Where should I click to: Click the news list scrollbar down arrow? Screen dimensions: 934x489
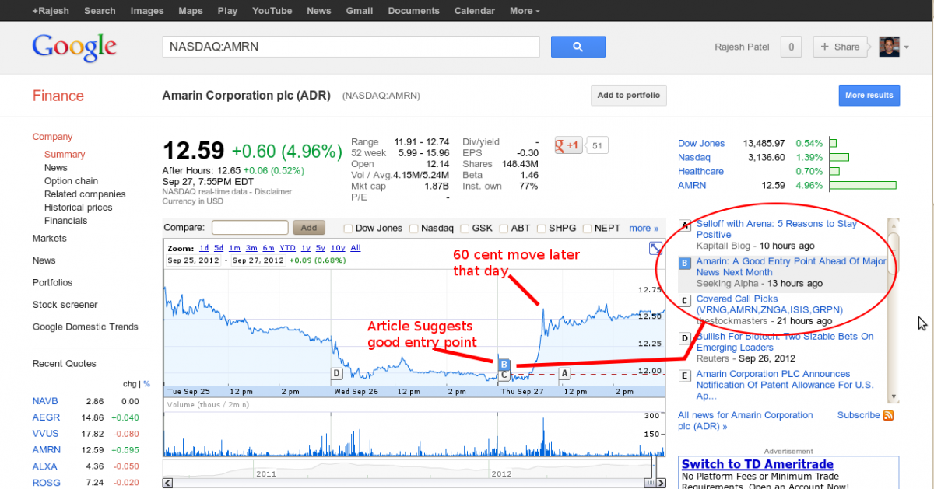click(894, 397)
